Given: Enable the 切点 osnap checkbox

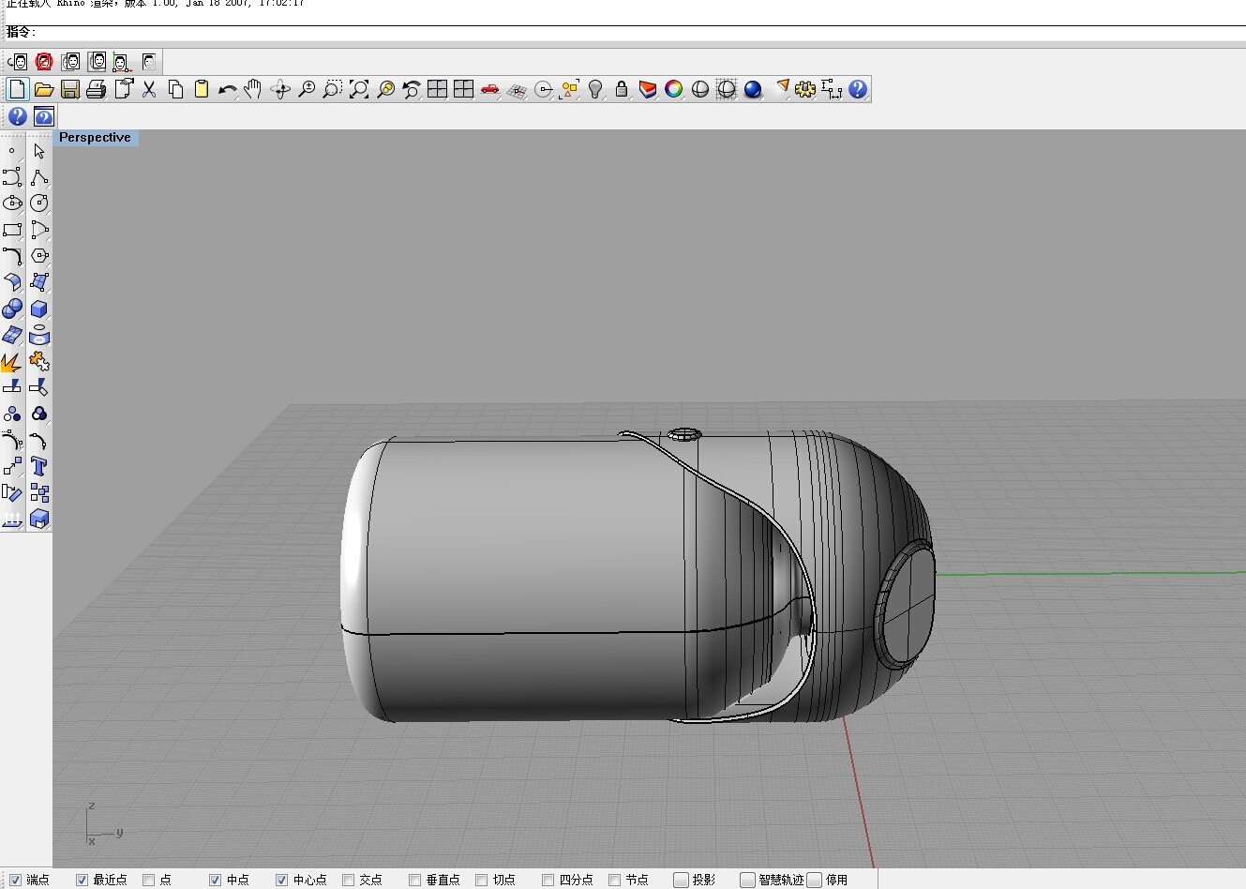Looking at the screenshot, I should [481, 880].
